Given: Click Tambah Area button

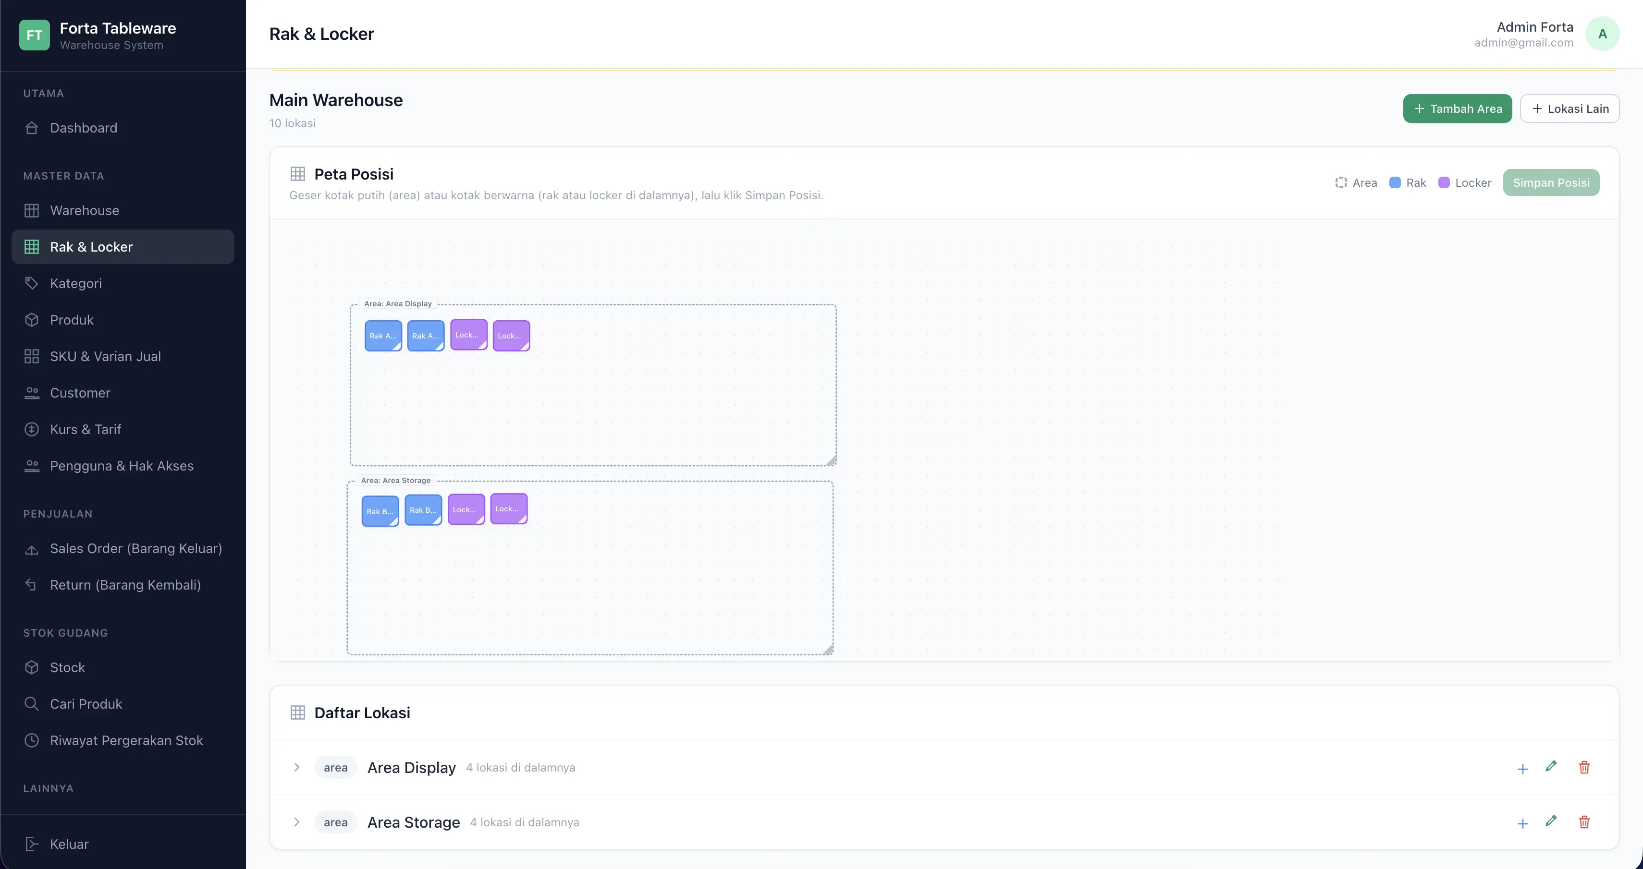Looking at the screenshot, I should point(1458,109).
